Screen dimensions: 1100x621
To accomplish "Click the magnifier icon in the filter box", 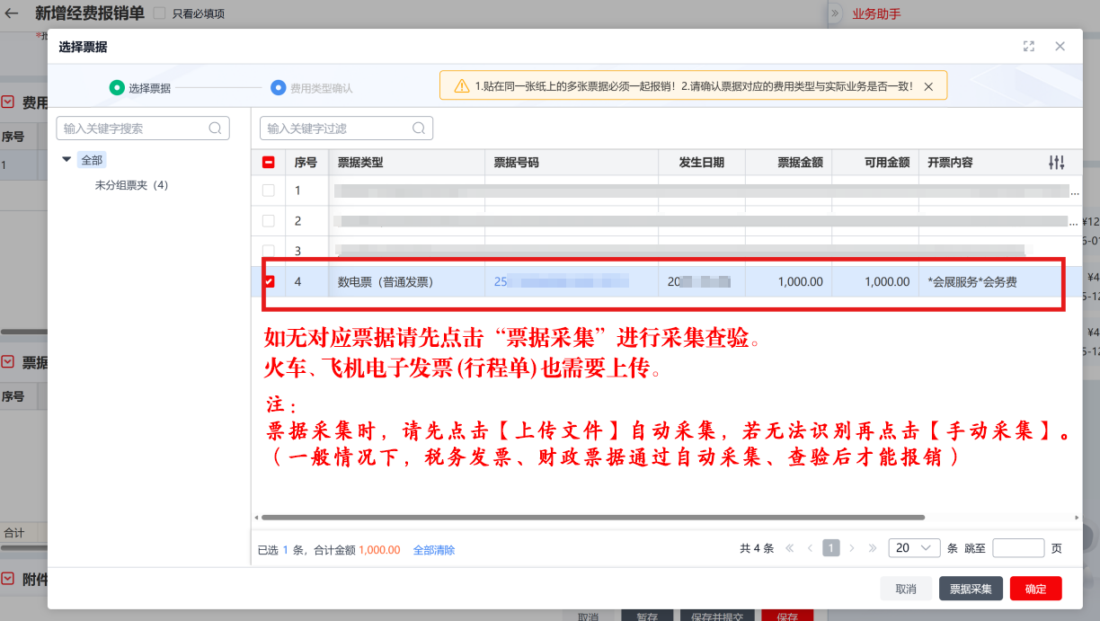I will [418, 129].
